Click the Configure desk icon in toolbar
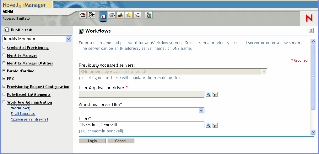The height and width of the screenshot is (154, 319). [120, 15]
